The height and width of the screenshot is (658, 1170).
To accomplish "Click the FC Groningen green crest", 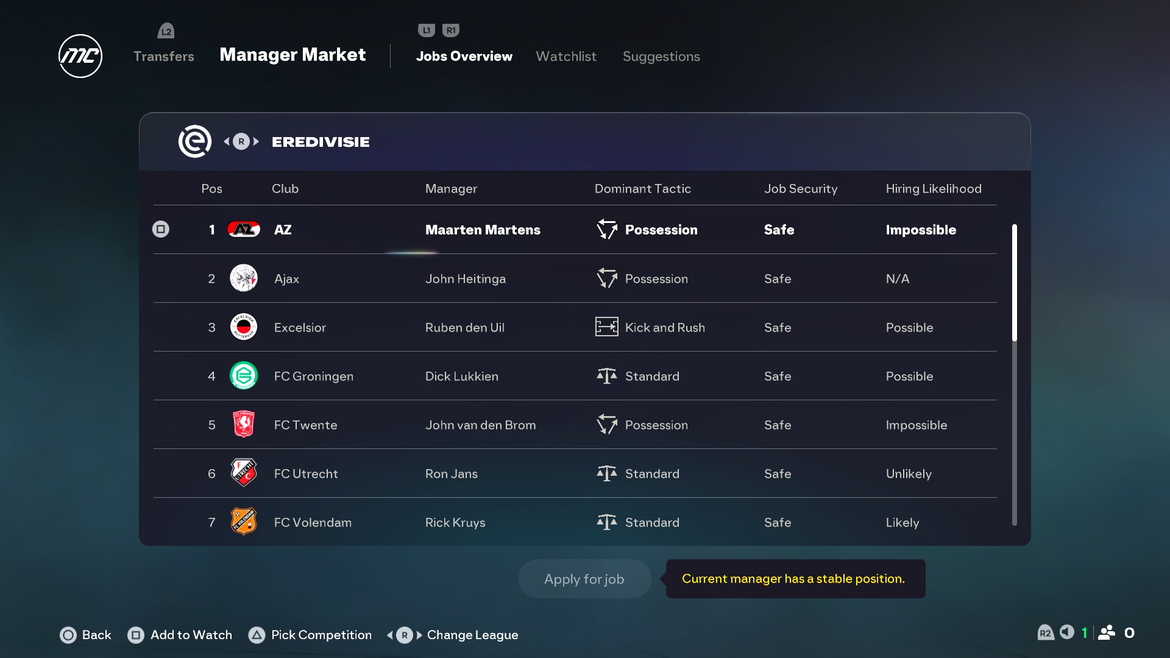I will point(244,376).
